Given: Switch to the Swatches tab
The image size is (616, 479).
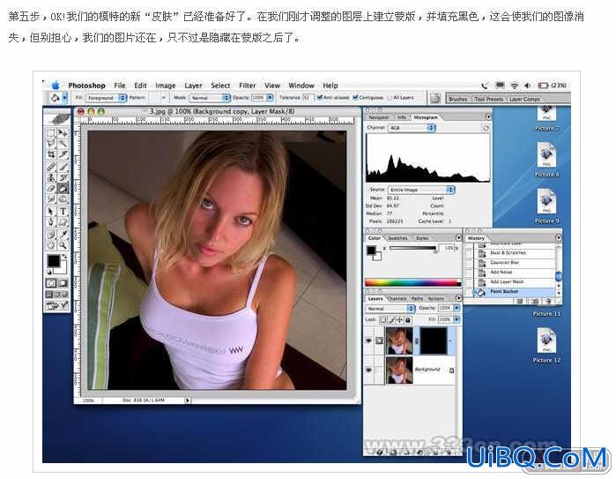Looking at the screenshot, I should click(397, 238).
